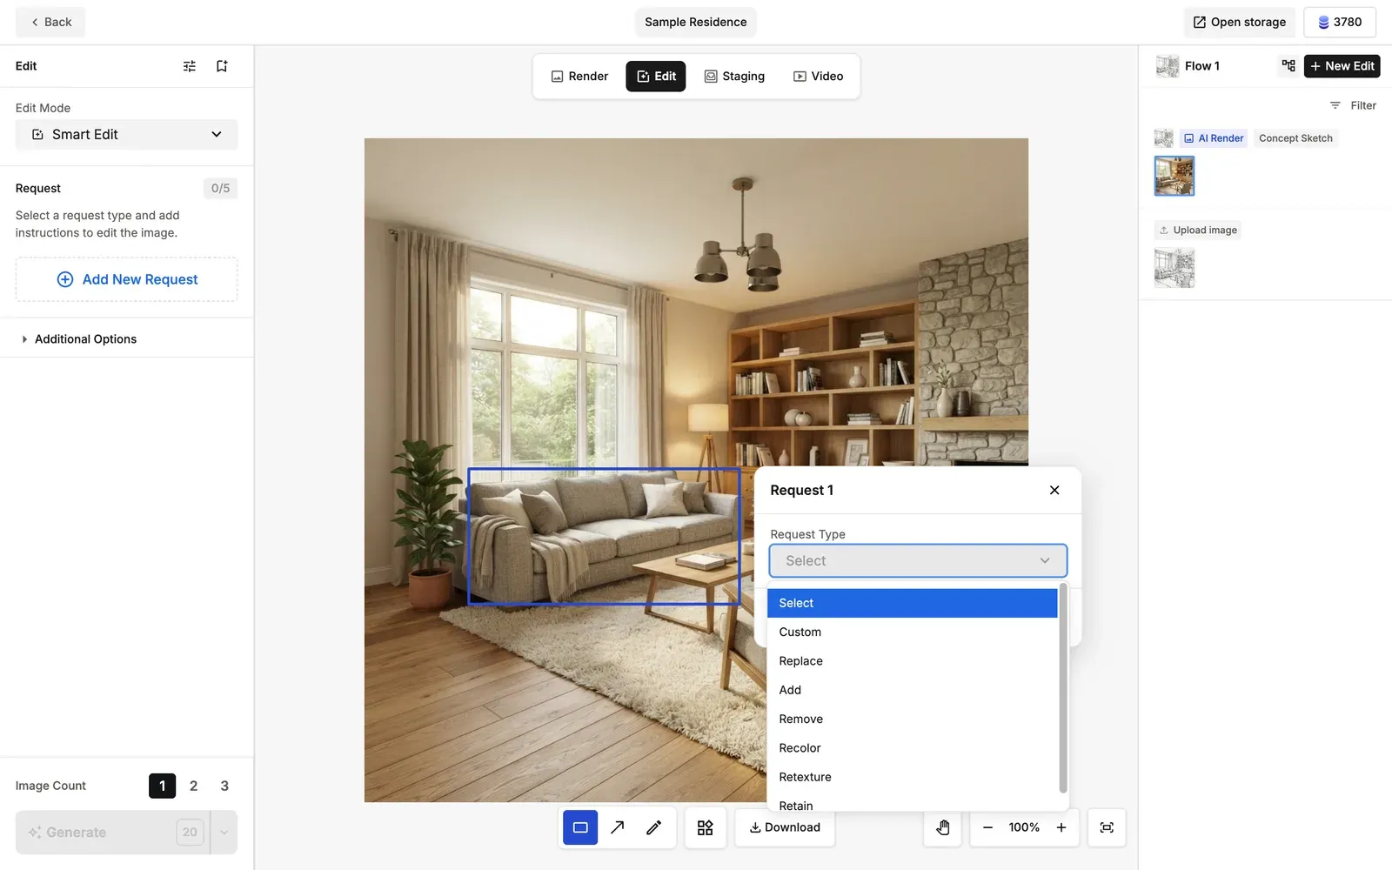This screenshot has width=1392, height=870.
Task: Choose Remove request type
Action: pyautogui.click(x=912, y=719)
